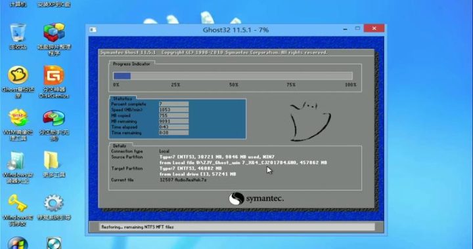The width and height of the screenshot is (473, 249).
Task: Click the Ghost32 window title bar icon
Action: coord(93,29)
